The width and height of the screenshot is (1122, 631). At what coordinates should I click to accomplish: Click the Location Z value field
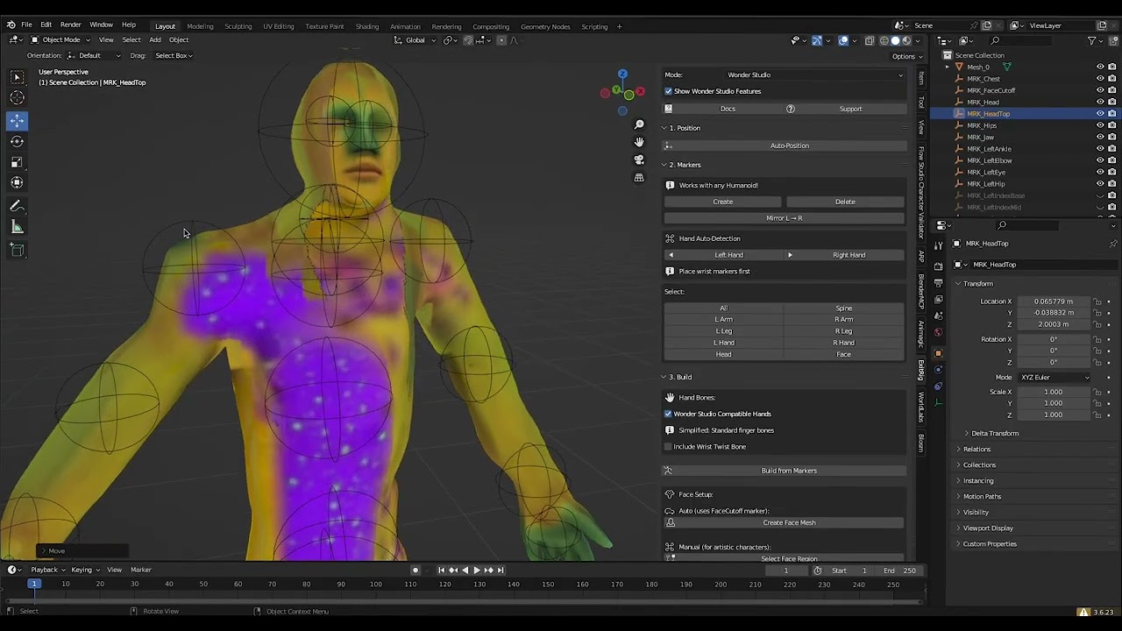(x=1053, y=324)
